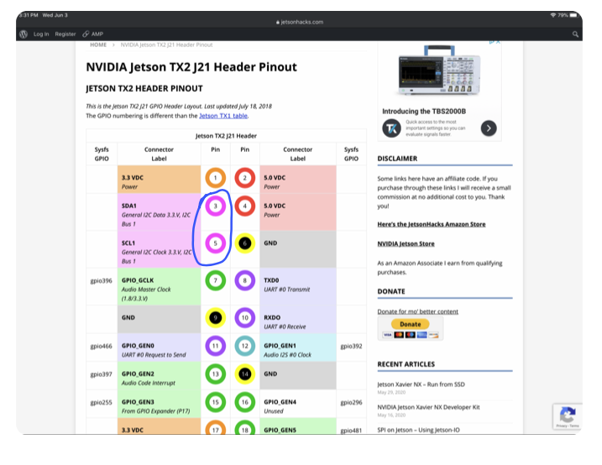Viewport: 602px width, 465px height.
Task: Open Jetson Xavier NX Developer Kit article
Action: click(428, 407)
